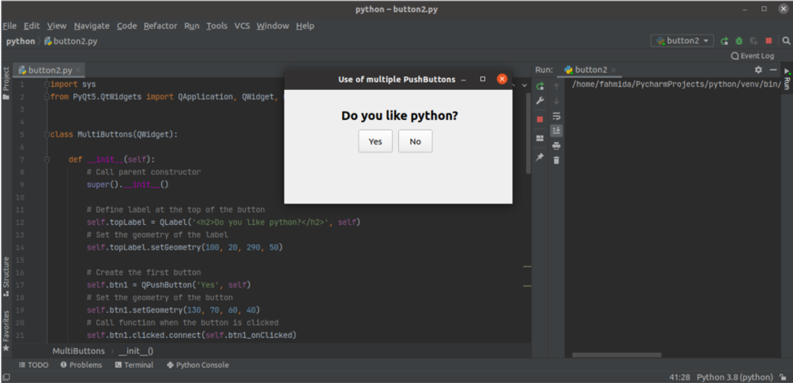This screenshot has width=793, height=383.
Task: Toggle the Project tool window
Action: pos(6,79)
